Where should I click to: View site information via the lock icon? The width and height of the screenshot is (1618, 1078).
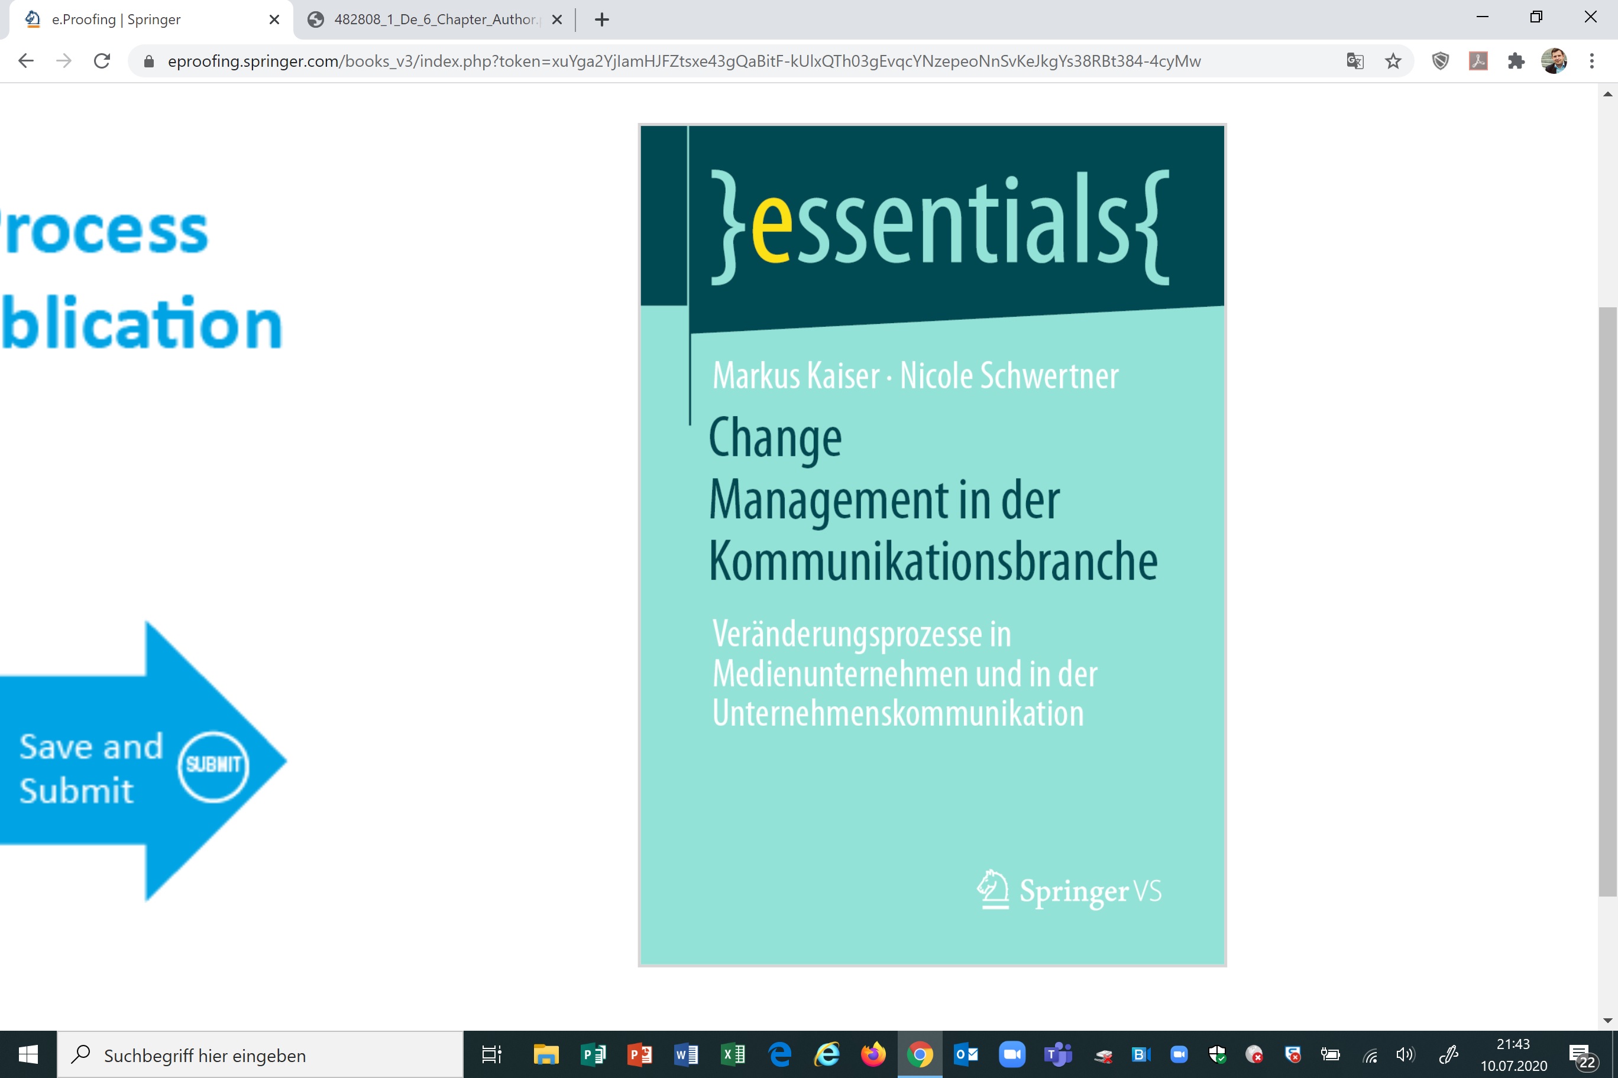147,61
